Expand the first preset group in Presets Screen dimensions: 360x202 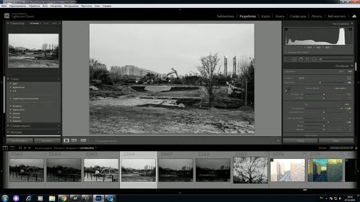11,84
